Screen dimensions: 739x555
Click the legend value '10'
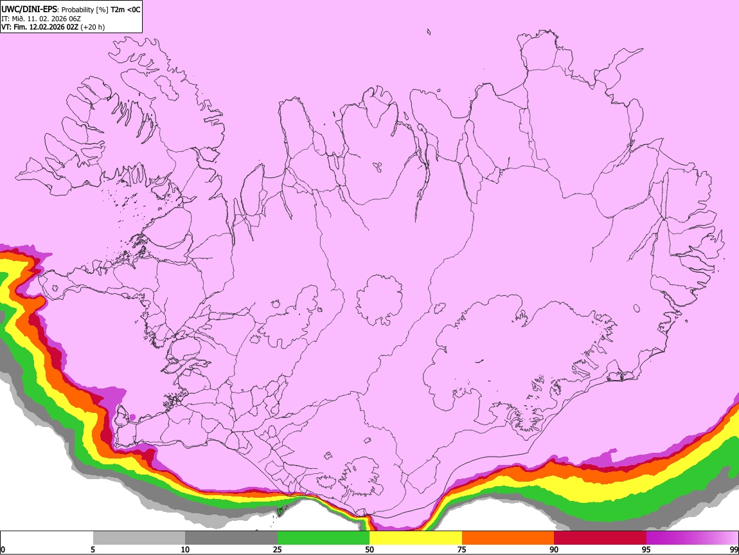tap(185, 549)
